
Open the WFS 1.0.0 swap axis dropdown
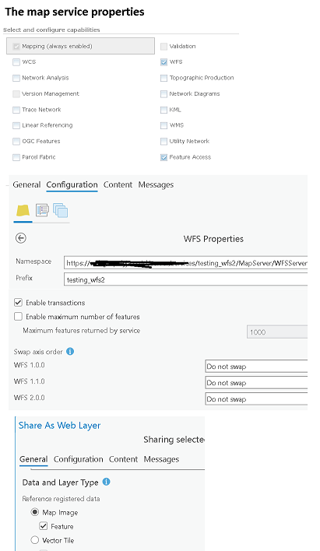pyautogui.click(x=256, y=366)
